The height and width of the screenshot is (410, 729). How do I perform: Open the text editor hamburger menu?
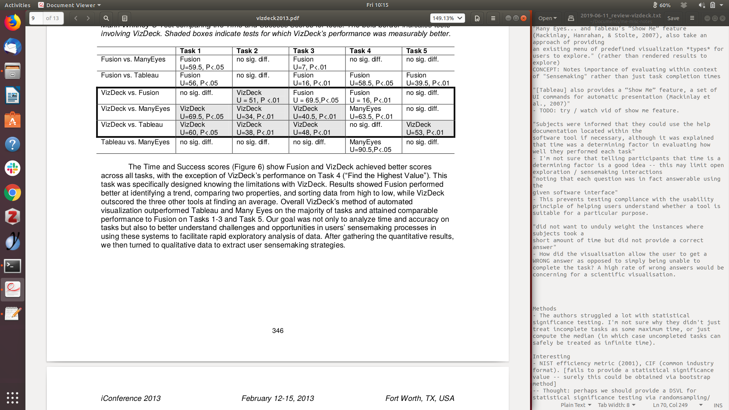click(x=692, y=18)
